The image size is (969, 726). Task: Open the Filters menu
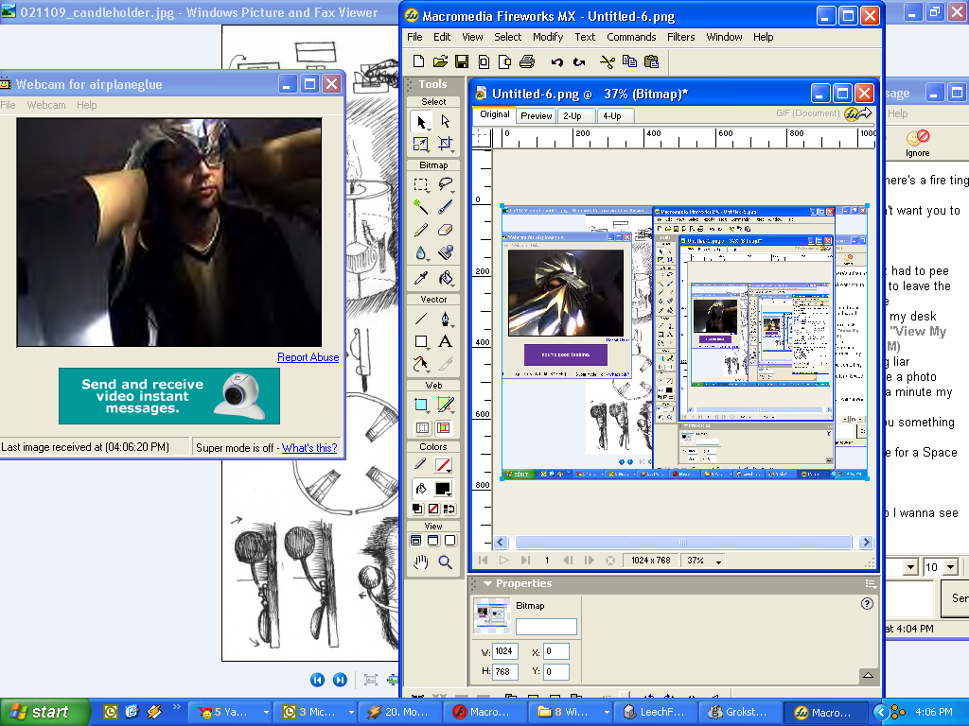click(x=680, y=37)
